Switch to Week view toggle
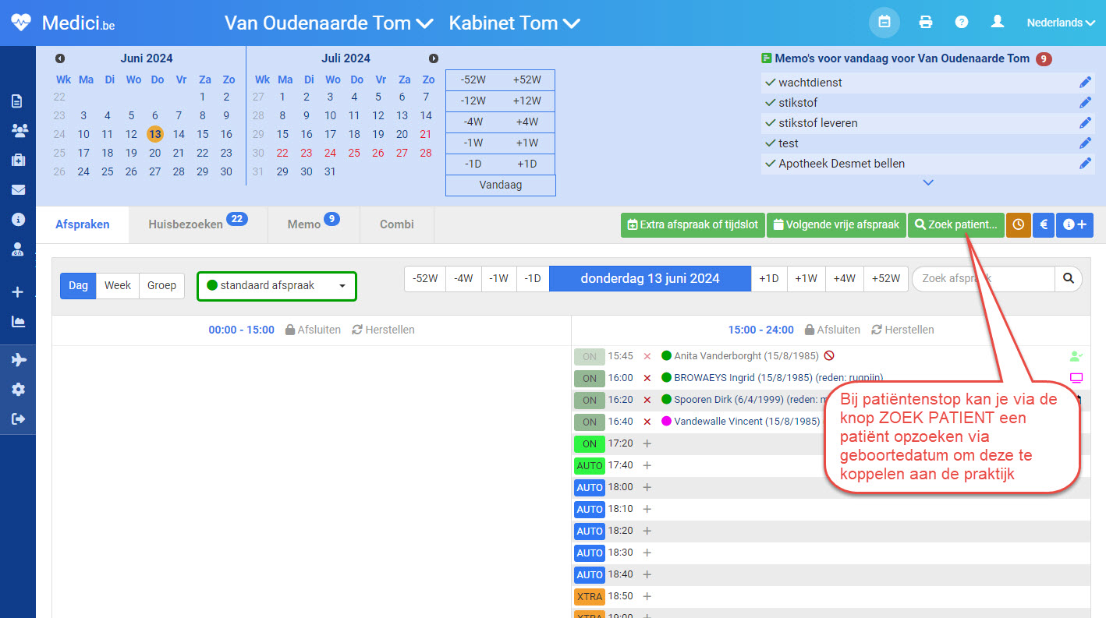Viewport: 1106px width, 618px height. pos(118,285)
